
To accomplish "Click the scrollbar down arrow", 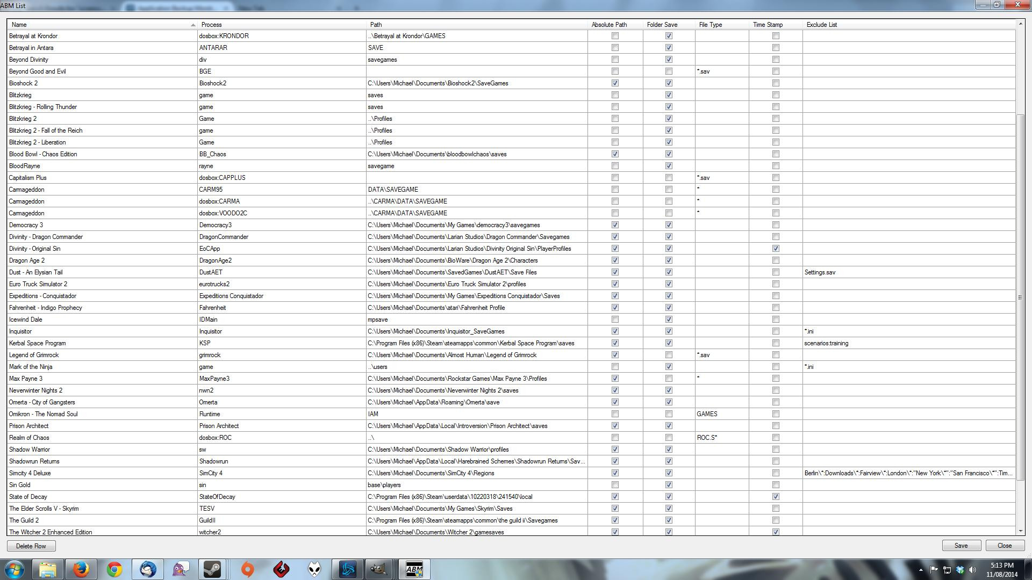I will click(x=1020, y=531).
